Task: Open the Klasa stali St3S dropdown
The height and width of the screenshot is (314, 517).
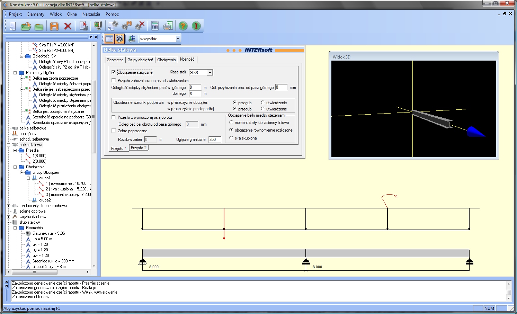Action: [210, 72]
